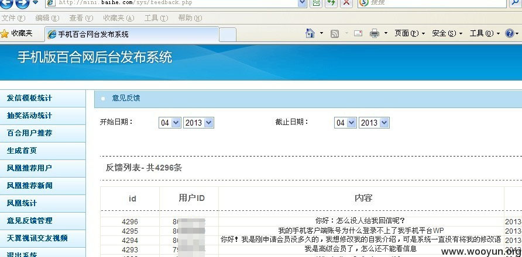Open 抽奖活动统计 in sidebar

point(43,116)
